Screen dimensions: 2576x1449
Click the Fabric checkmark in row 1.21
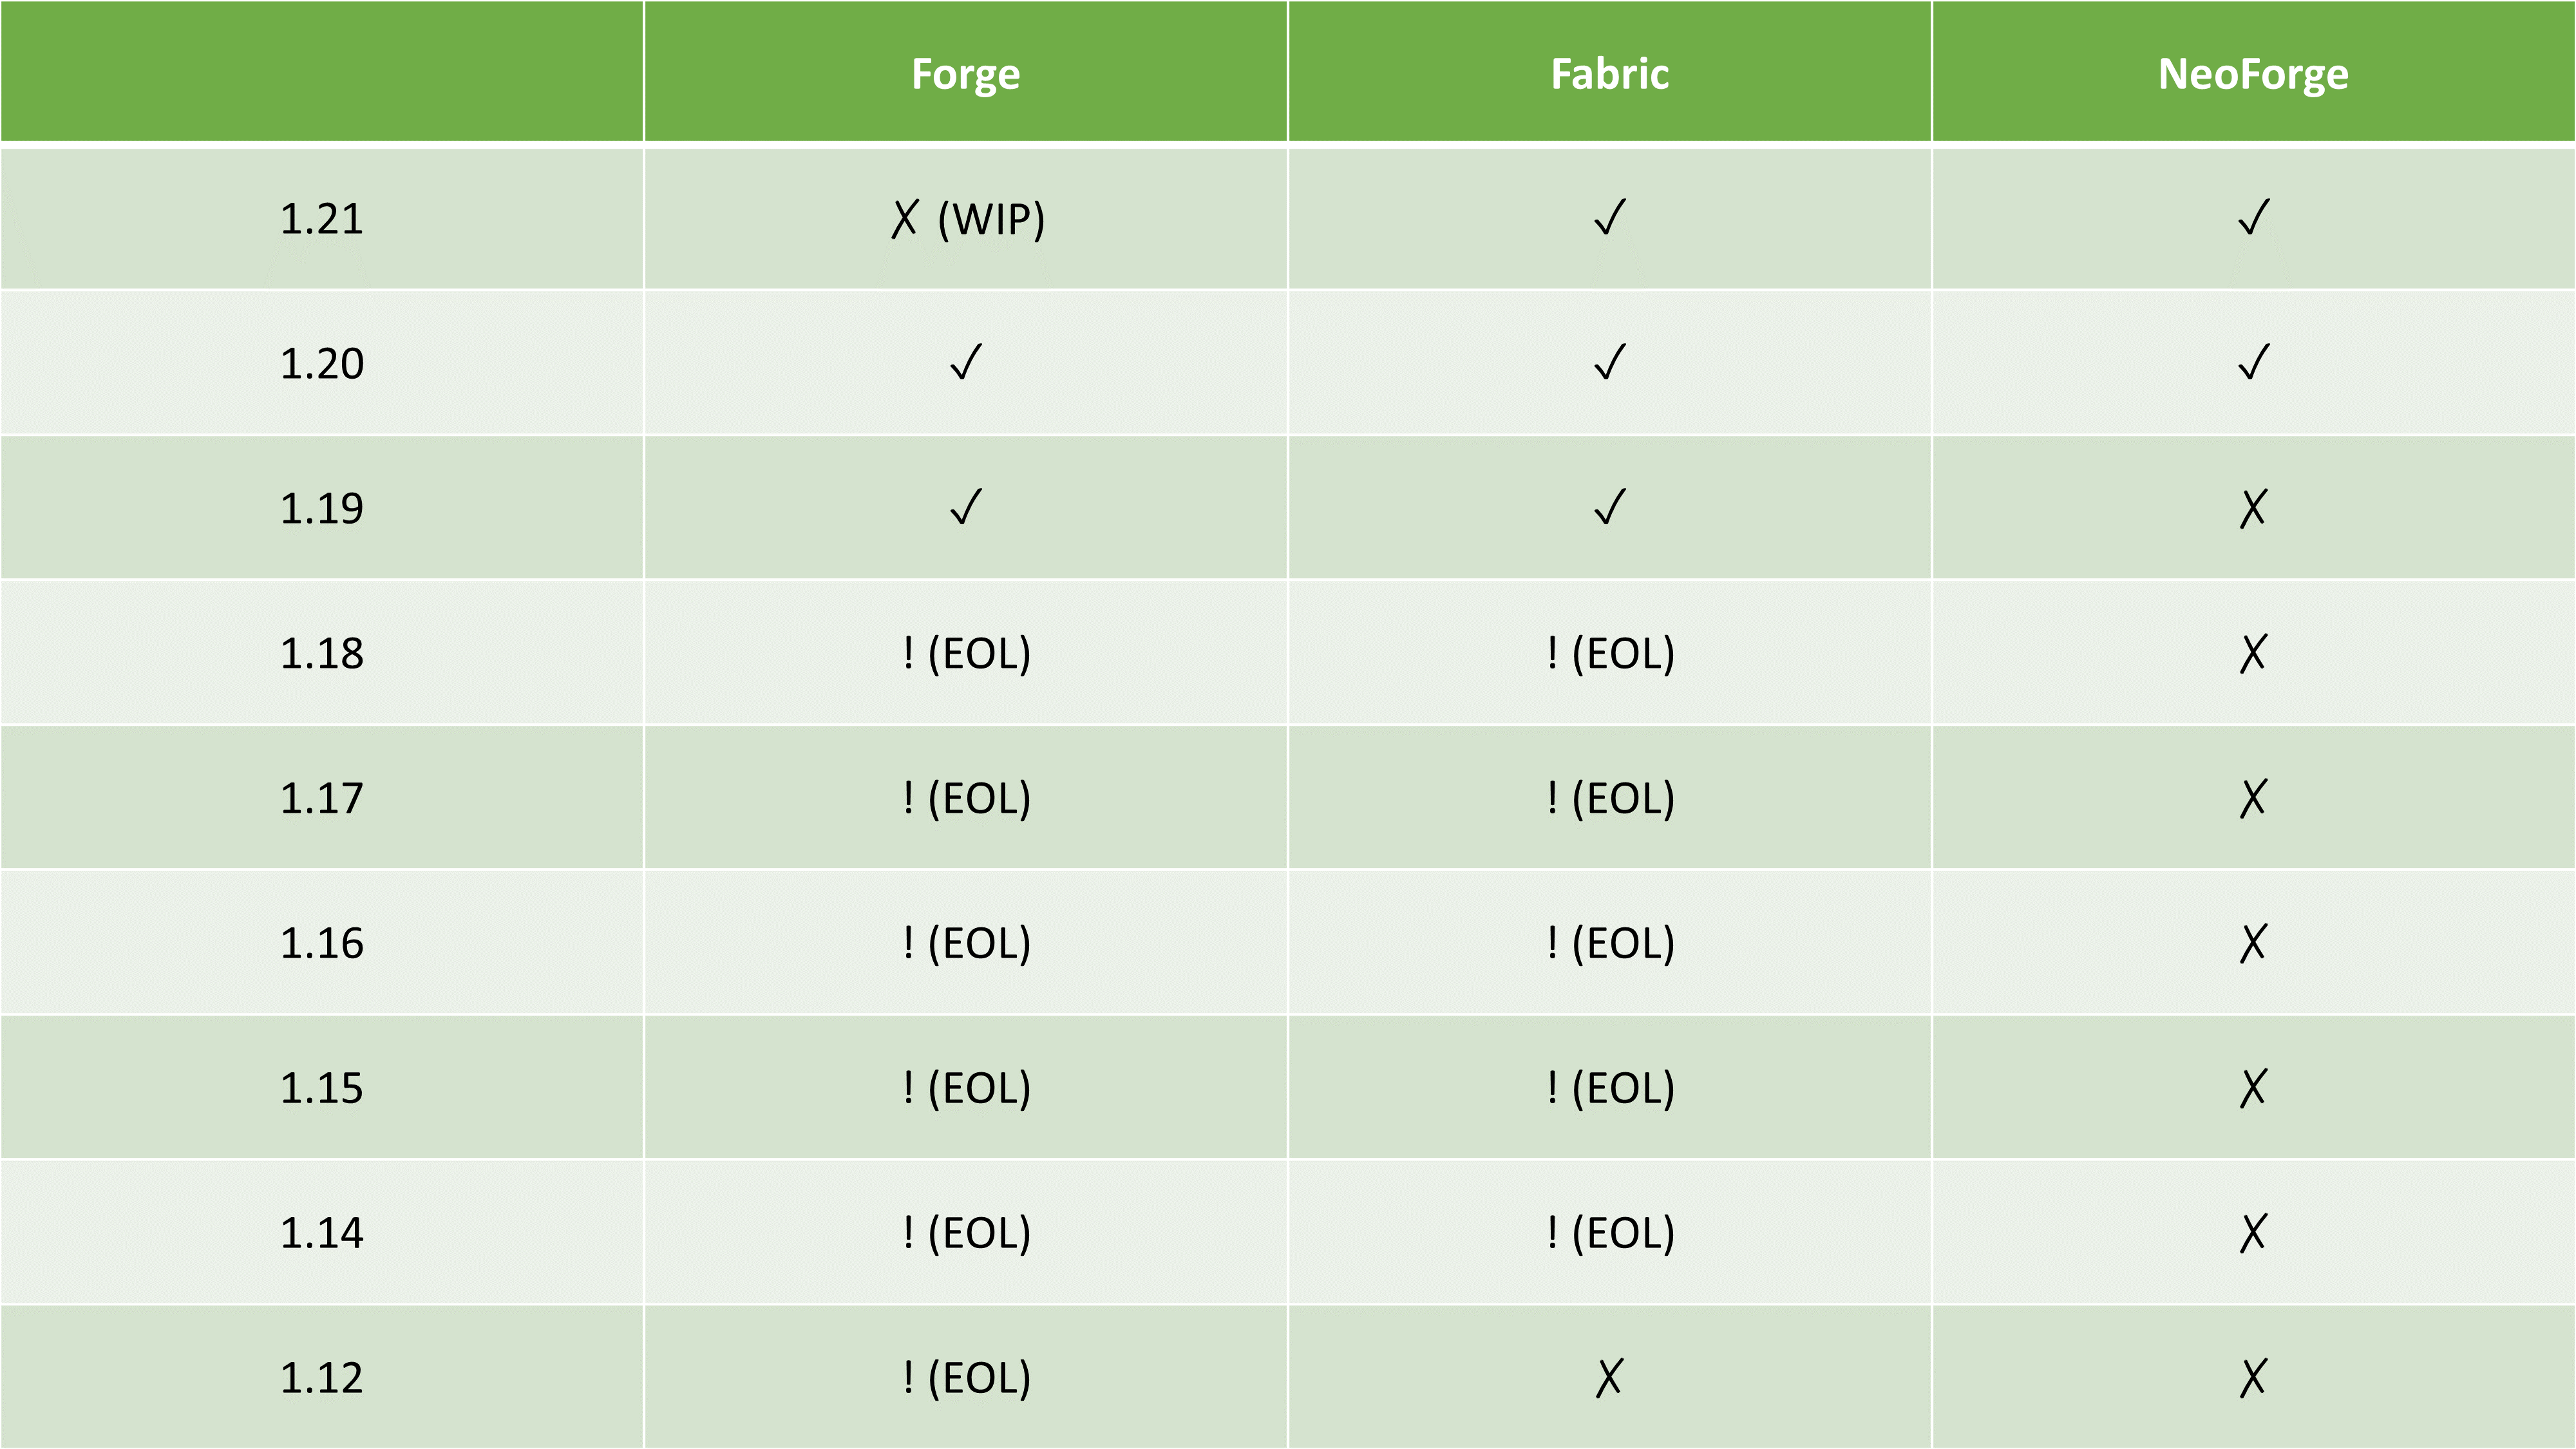[1610, 218]
